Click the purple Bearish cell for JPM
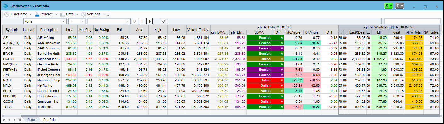The height and width of the screenshot is (124, 444). coord(259,75)
